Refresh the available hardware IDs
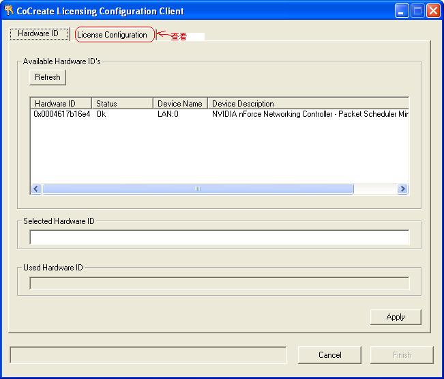The image size is (444, 379). (x=48, y=77)
